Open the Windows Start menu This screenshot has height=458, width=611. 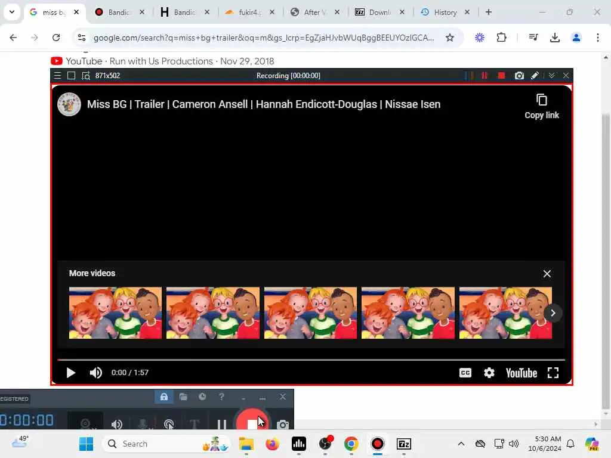click(x=86, y=444)
